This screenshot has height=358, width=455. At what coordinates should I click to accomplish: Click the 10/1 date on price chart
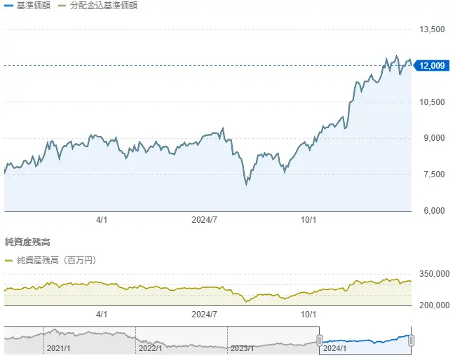tap(308, 220)
